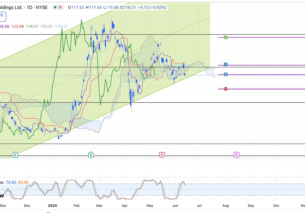This screenshot has width=305, height=213.
Task: Click the earnings E marker near November
Action: tap(15, 155)
